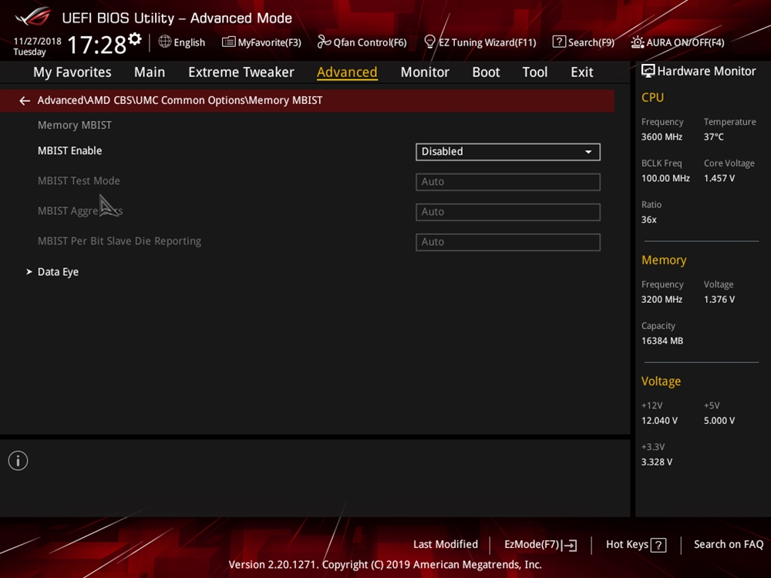Click Search on FAQ
This screenshot has width=771, height=578.
(729, 545)
